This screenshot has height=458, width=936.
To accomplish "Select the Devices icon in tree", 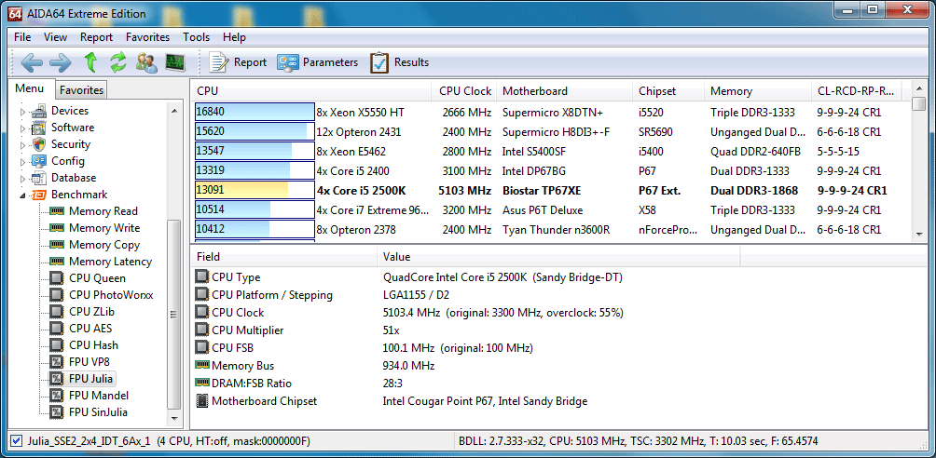I will pos(39,111).
